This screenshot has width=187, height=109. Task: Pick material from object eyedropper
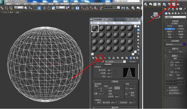coord(103,62)
